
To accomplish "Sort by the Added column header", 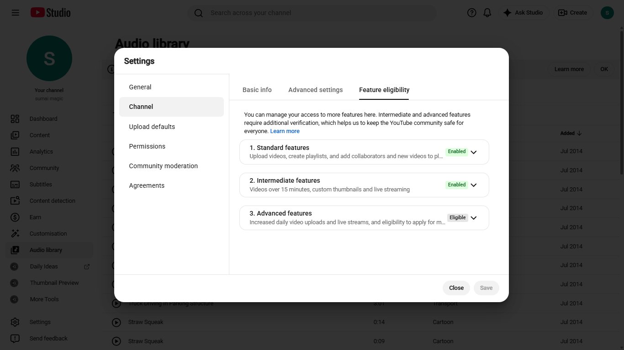I will coord(571,134).
